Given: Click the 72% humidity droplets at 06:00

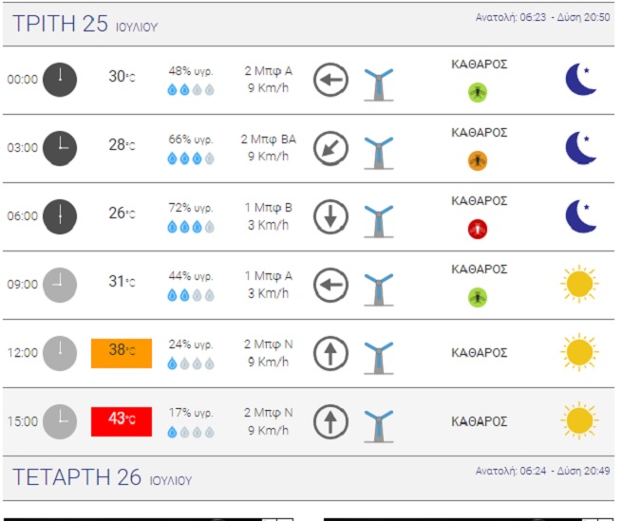Looking at the screenshot, I should (x=191, y=227).
